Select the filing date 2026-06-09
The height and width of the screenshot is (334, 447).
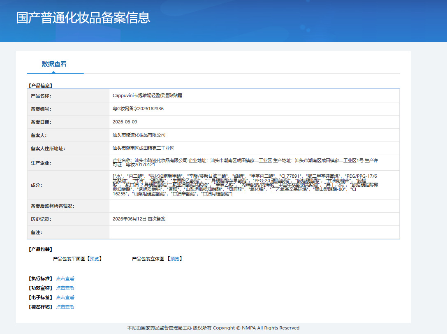(125, 122)
